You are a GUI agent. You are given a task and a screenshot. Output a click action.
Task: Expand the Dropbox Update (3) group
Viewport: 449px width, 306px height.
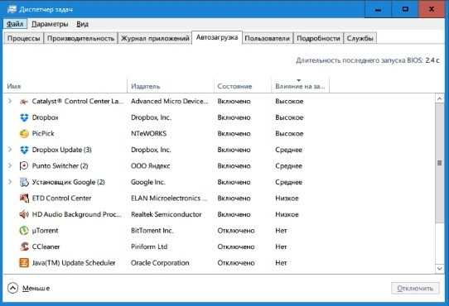[x=10, y=150]
